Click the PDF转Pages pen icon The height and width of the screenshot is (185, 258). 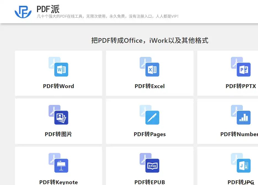click(149, 115)
